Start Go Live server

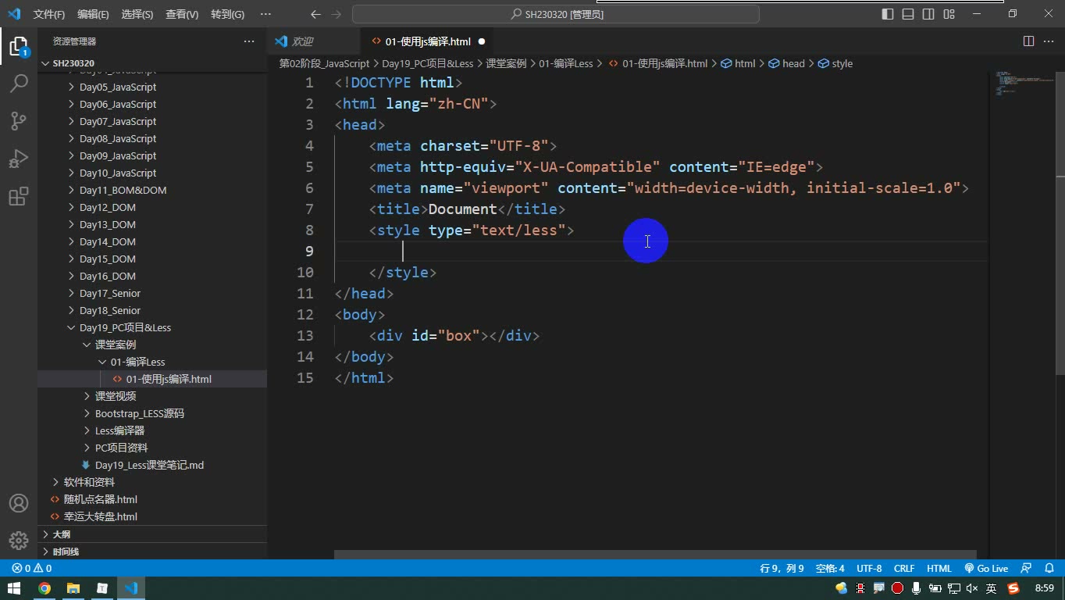(x=986, y=569)
